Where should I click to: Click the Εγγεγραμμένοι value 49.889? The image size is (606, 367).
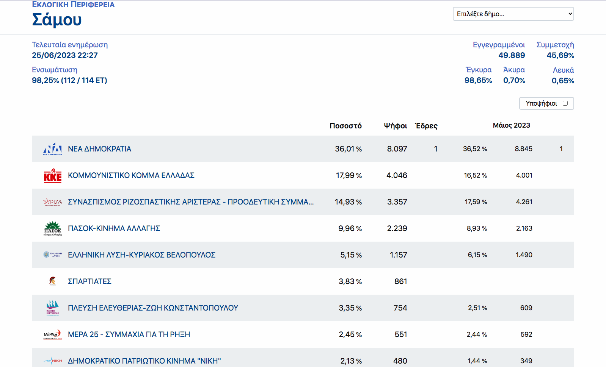coord(512,55)
